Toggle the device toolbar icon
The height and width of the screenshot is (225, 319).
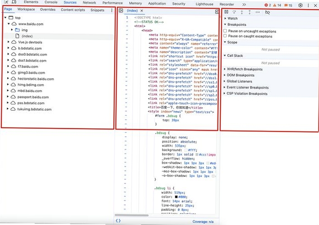pos(14,2)
